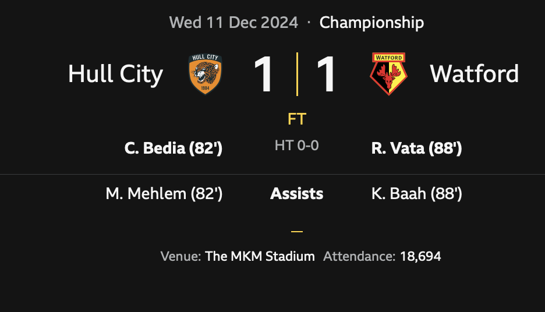Click the attendance figure 18,694

coord(420,256)
